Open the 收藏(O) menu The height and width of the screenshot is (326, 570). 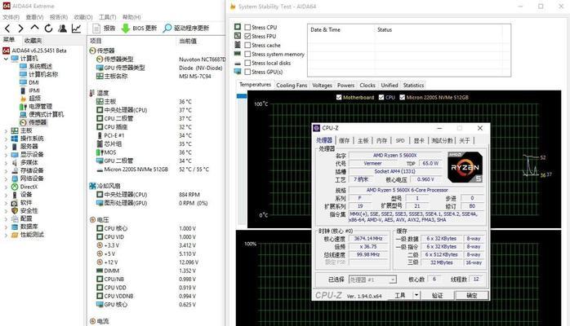tap(83, 17)
